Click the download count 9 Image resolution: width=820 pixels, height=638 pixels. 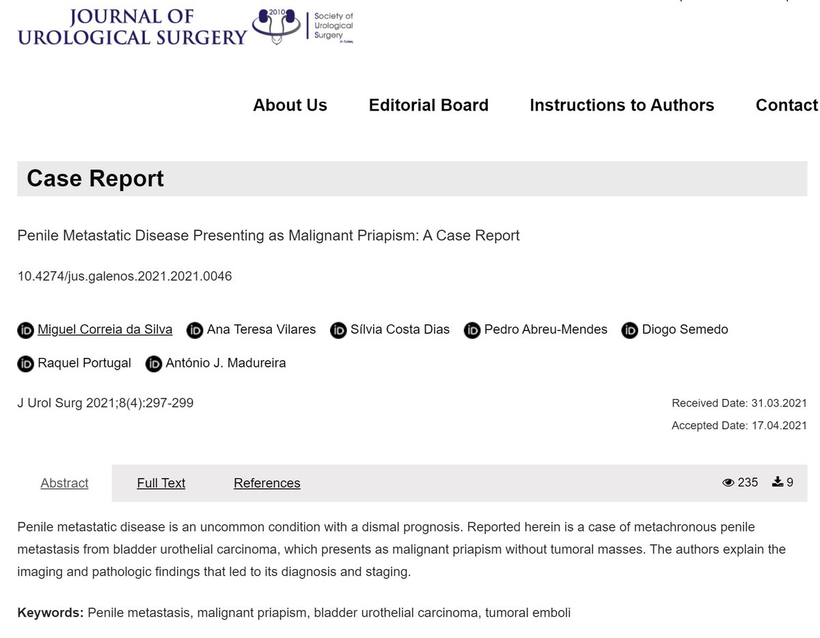click(790, 483)
